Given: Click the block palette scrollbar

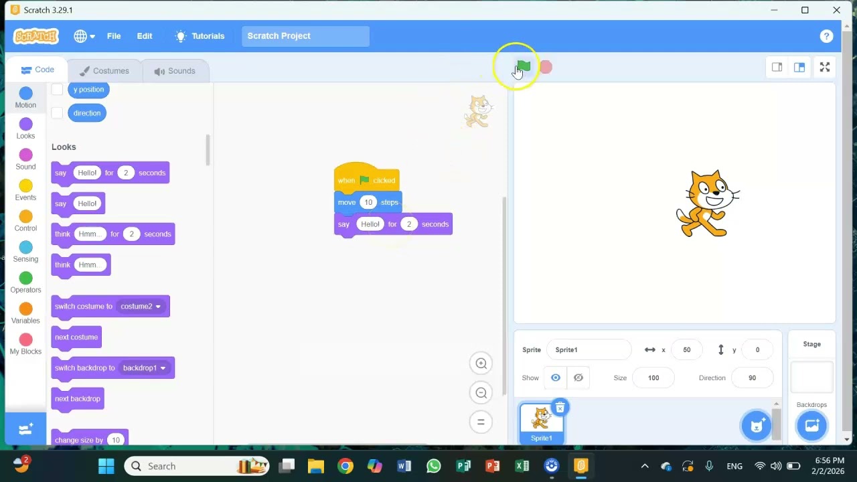Looking at the screenshot, I should 208,150.
